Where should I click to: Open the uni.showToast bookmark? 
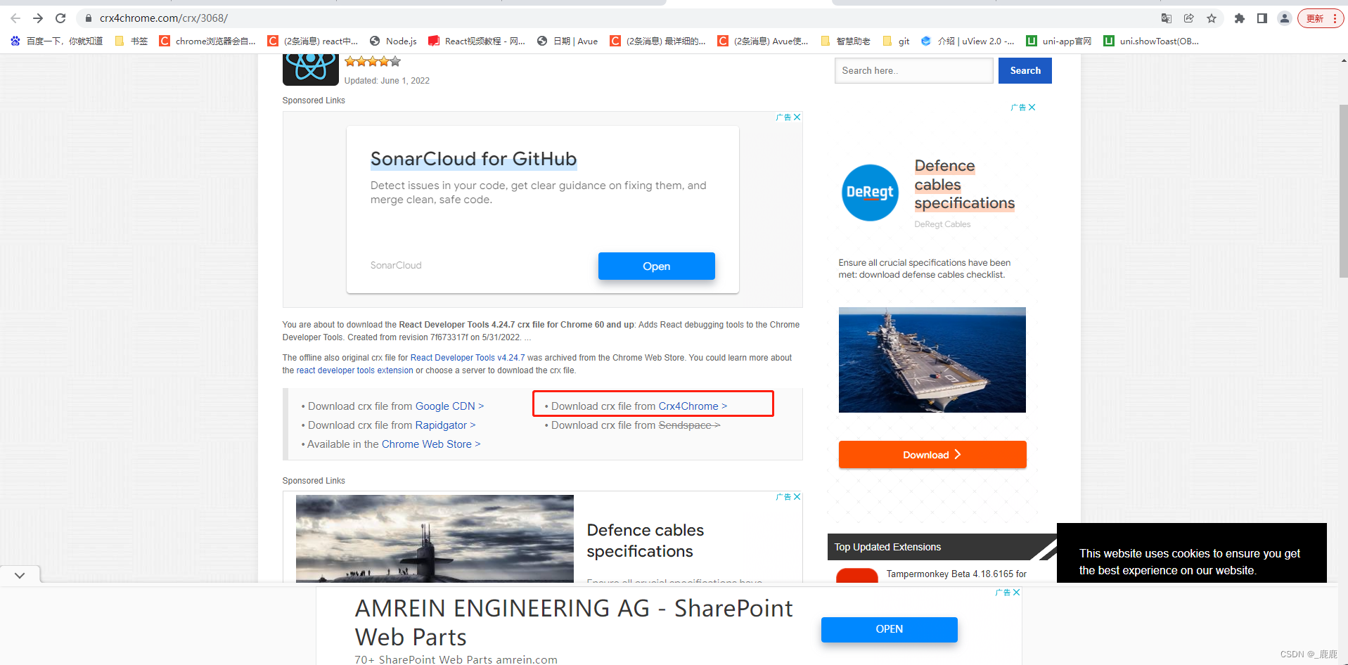(1152, 41)
